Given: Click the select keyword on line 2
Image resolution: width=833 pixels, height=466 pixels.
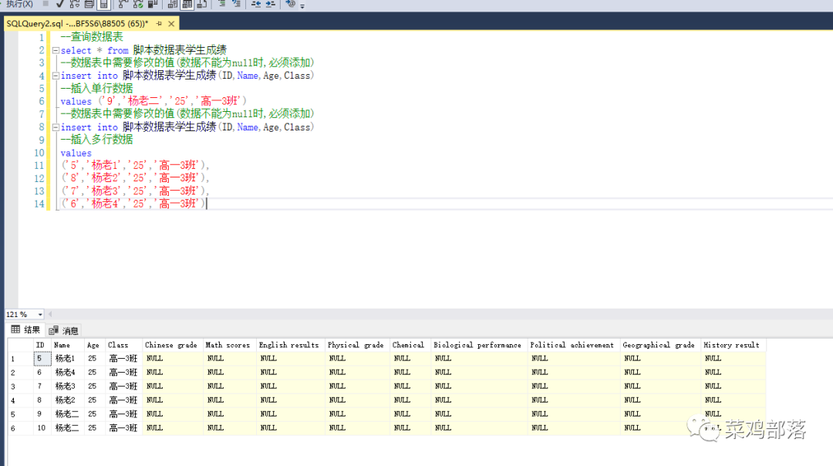Looking at the screenshot, I should pos(76,50).
